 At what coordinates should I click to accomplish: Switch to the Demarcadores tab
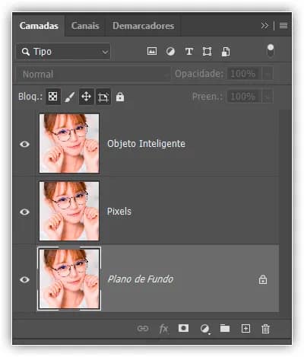(x=143, y=26)
